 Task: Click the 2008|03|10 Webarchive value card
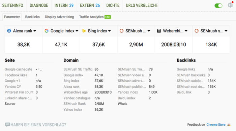point(174,45)
